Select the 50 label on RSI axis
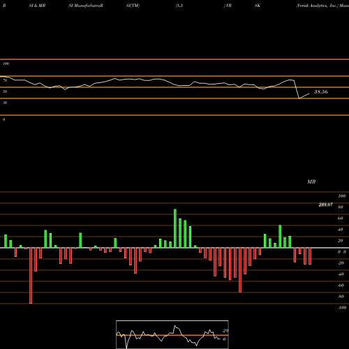Viewport: 349px width, 349px height. coord(5,91)
